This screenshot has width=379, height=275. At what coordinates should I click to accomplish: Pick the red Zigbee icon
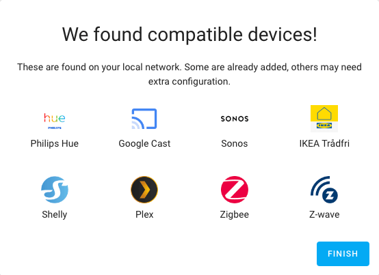point(235,190)
